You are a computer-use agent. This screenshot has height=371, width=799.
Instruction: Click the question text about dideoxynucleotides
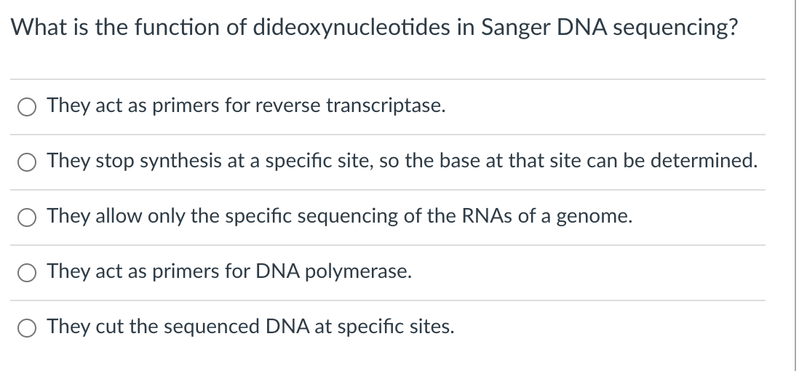(x=374, y=28)
